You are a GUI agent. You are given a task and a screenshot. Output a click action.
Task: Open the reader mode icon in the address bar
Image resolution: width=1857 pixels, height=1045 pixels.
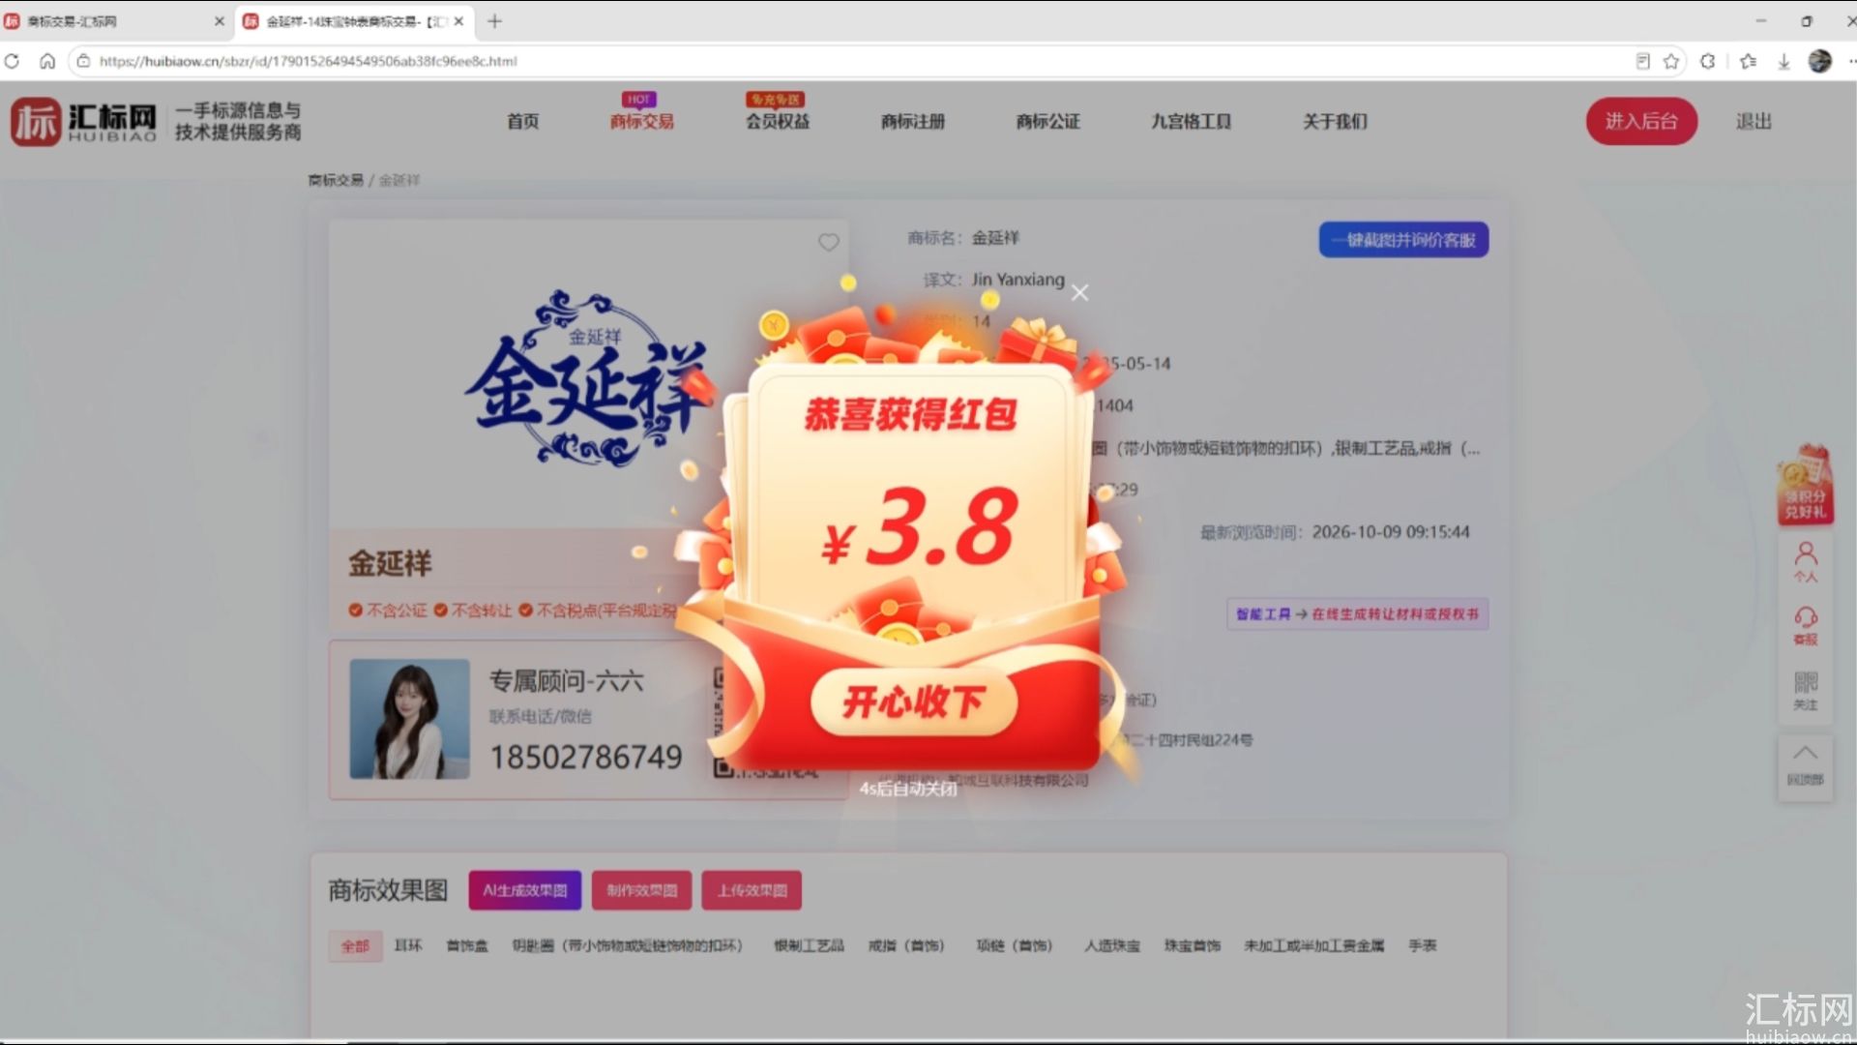(1642, 61)
